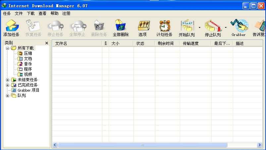This screenshot has width=266, height=150.
Task: Expand the 队列 tree node
Action: 7,96
